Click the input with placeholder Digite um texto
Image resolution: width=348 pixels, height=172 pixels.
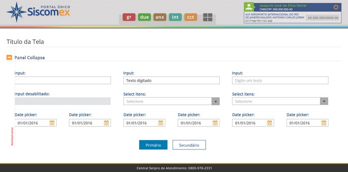pyautogui.click(x=280, y=80)
